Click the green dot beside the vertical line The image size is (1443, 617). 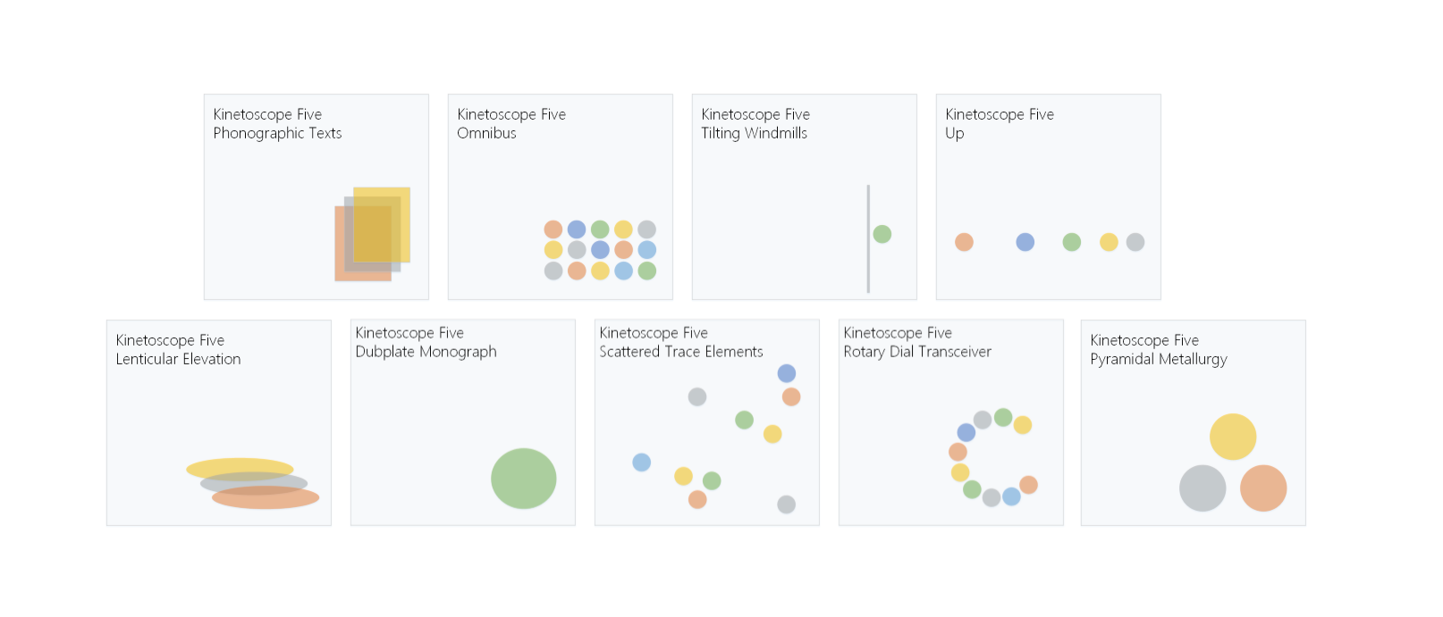[882, 234]
